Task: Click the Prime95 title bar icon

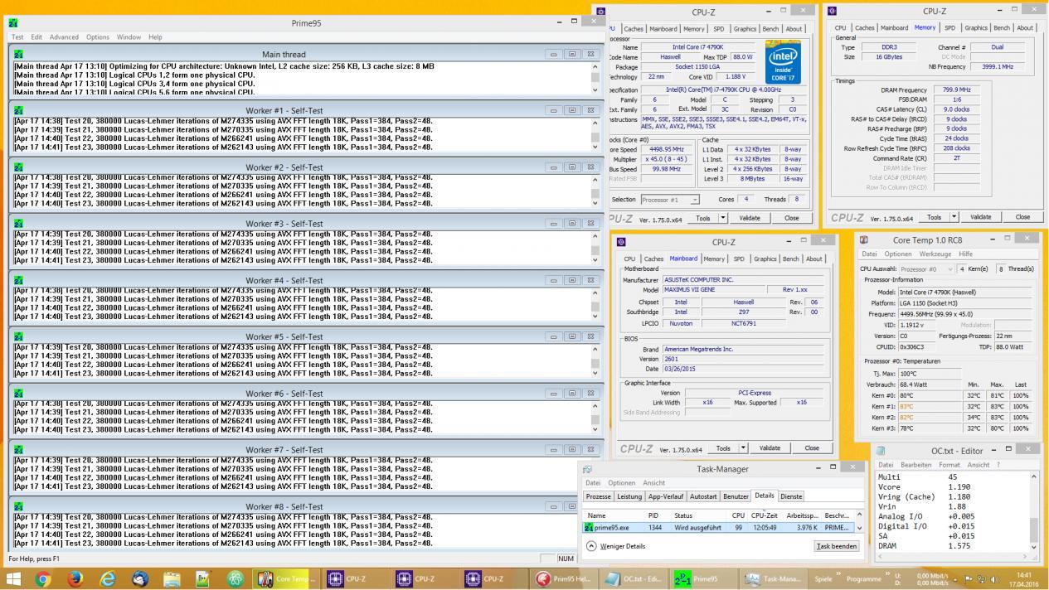Action: pyautogui.click(x=13, y=23)
